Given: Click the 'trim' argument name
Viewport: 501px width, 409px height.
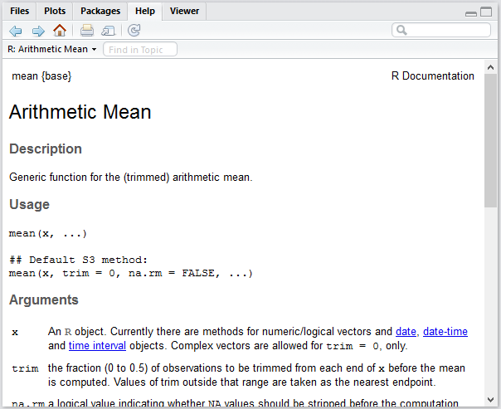Looking at the screenshot, I should pos(25,368).
